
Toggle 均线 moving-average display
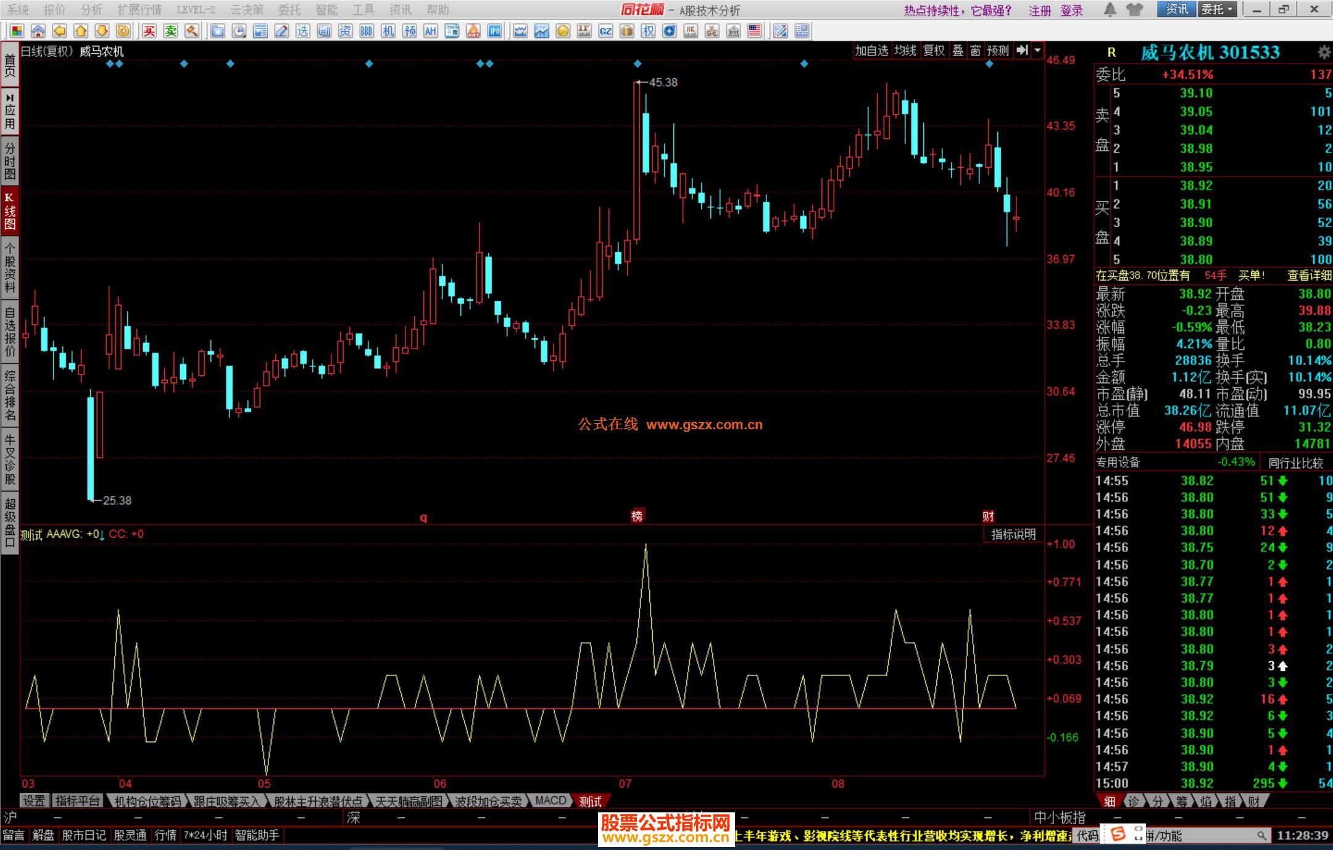905,51
